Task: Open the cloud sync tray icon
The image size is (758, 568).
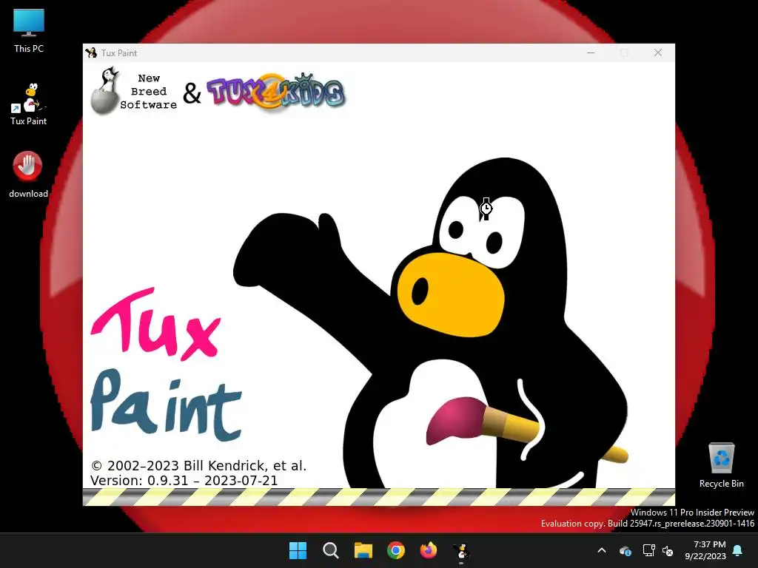Action: [625, 550]
